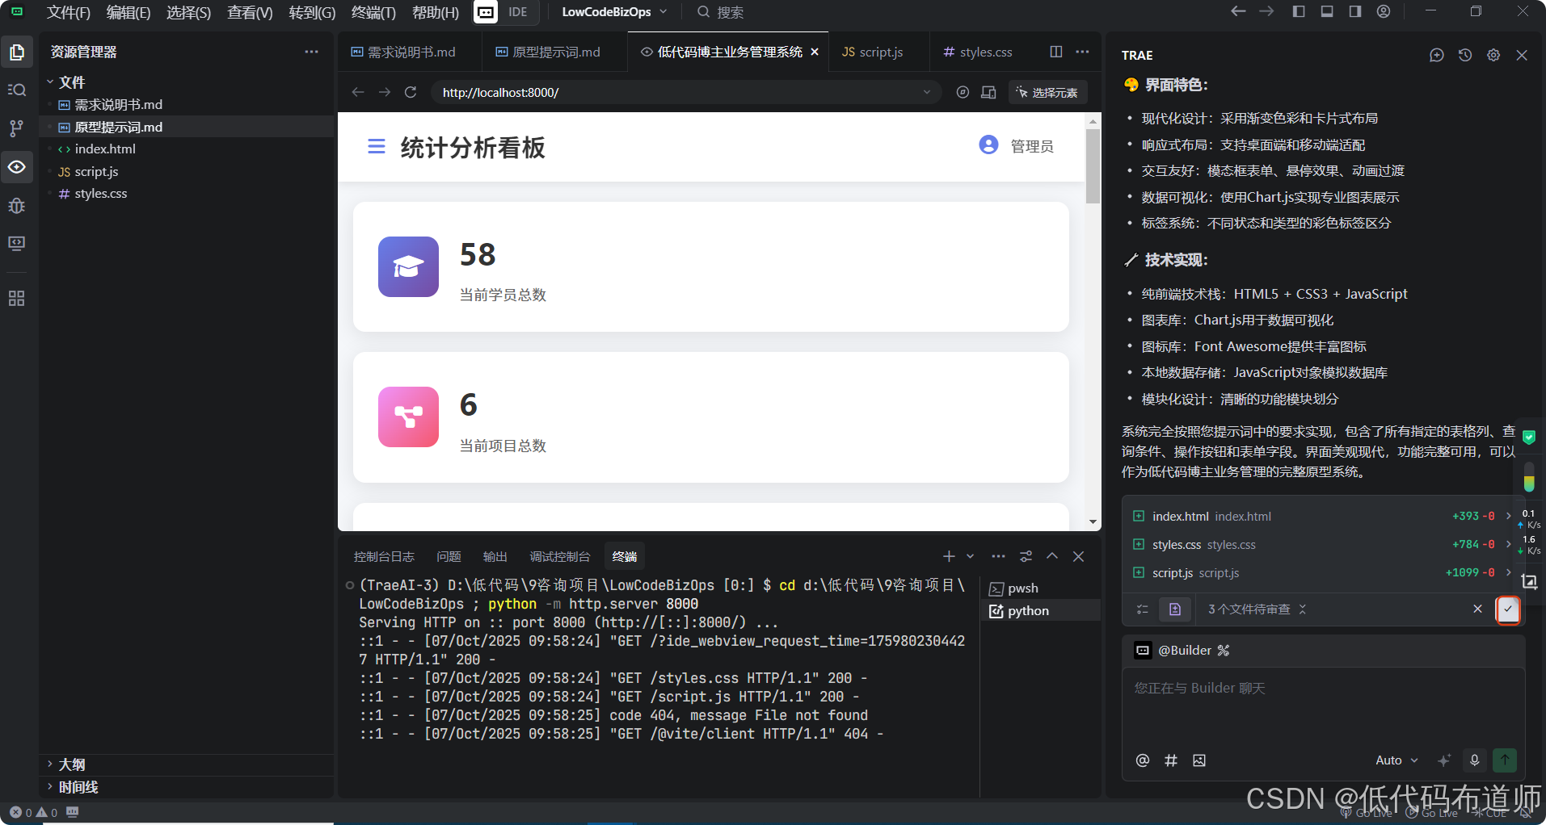
Task: Toggle the list view icon in review bar
Action: pyautogui.click(x=1143, y=609)
